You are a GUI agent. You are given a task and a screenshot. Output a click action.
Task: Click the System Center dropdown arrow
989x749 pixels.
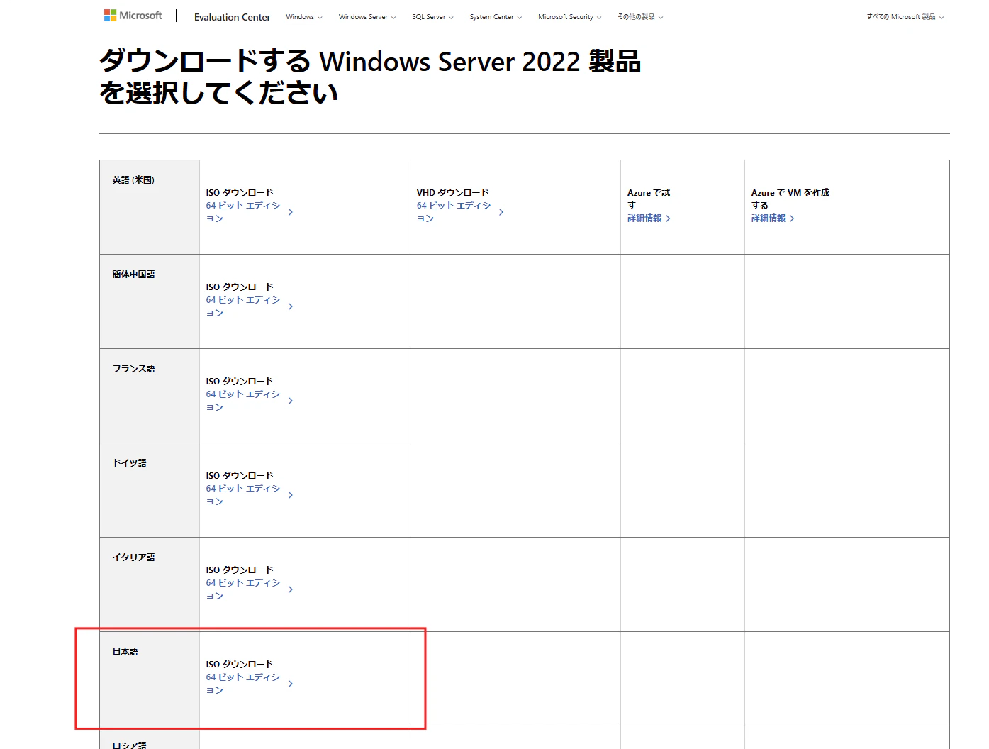tap(520, 18)
